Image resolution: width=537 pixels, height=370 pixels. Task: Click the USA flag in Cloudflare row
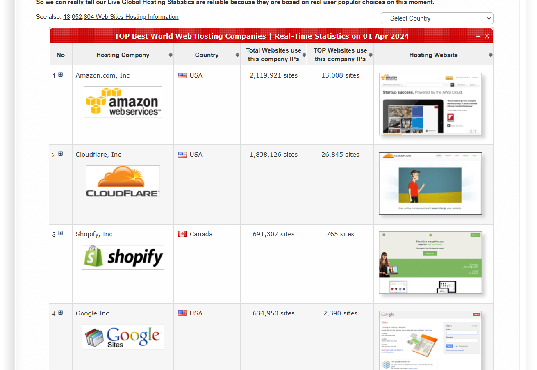182,155
